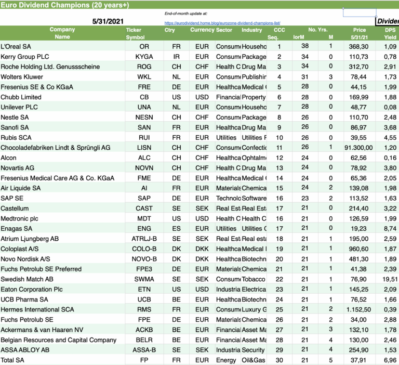The image size is (399, 365).
Task: Select industry cell 'Oil&Gas'
Action: coord(254,360)
